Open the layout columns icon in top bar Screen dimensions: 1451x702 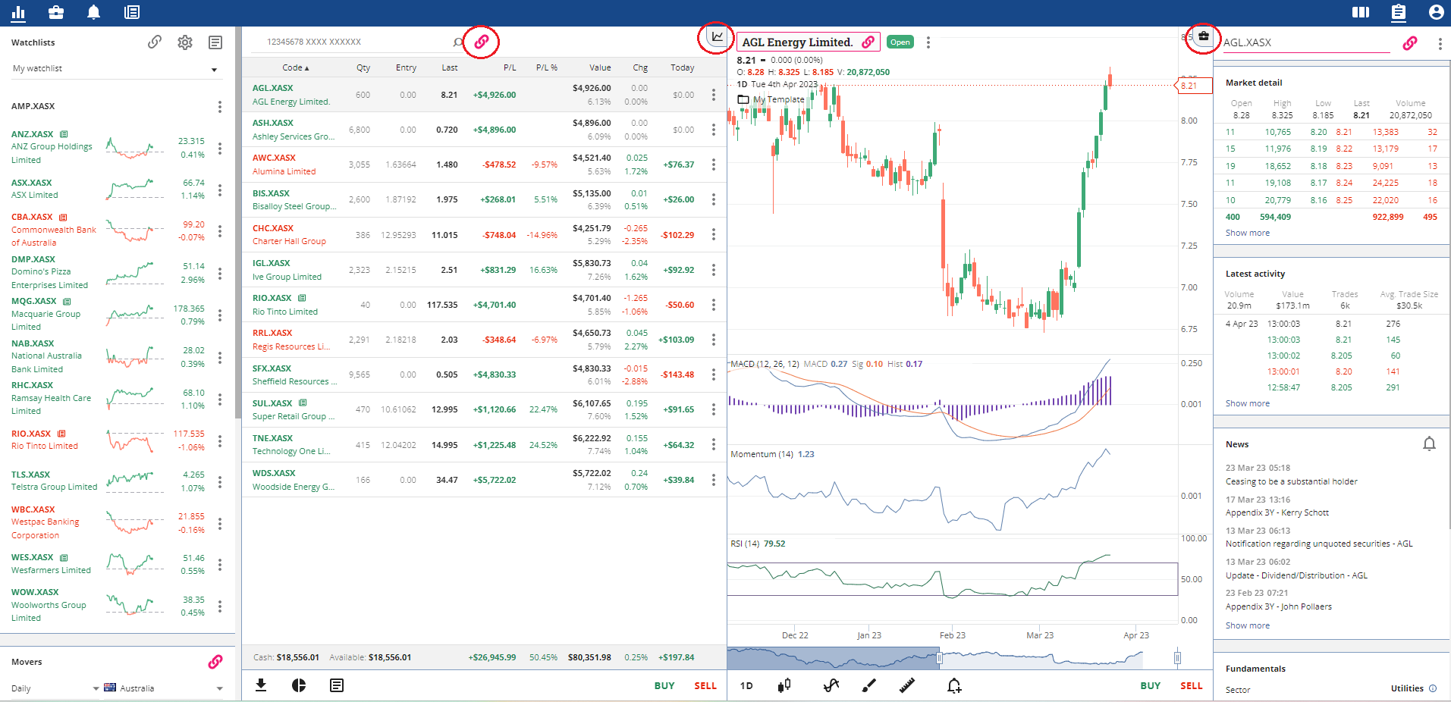1361,12
